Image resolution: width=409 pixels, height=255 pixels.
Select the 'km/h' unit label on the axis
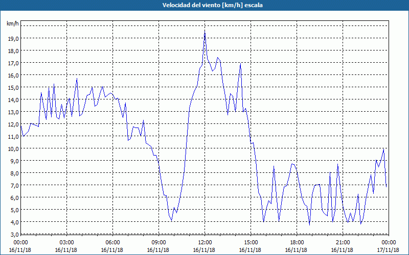(x=12, y=23)
